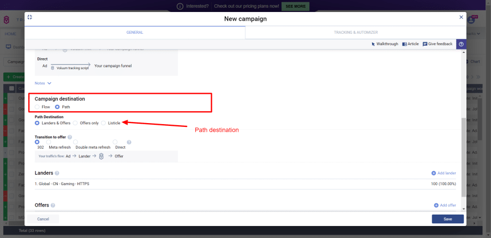Close the New campaign dialog

461,17
